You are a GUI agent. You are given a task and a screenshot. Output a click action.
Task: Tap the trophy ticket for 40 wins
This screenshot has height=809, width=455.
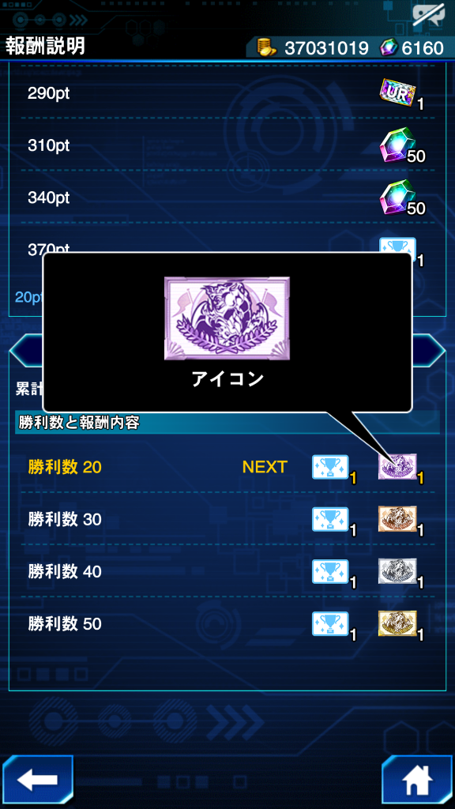point(330,572)
